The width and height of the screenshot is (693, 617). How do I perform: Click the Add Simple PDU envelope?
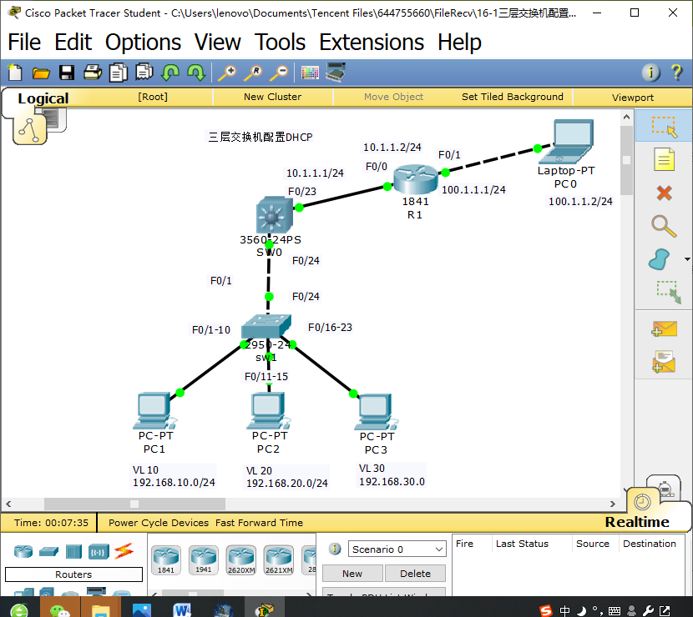(664, 329)
